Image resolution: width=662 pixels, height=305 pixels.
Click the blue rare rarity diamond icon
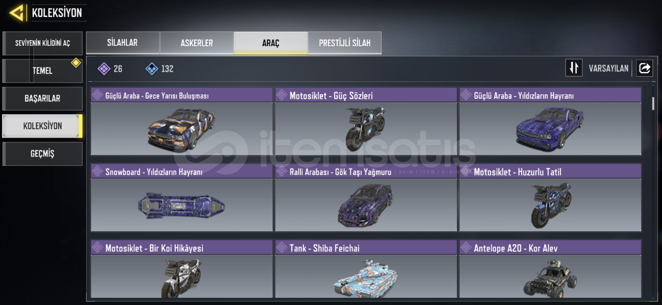pos(152,69)
